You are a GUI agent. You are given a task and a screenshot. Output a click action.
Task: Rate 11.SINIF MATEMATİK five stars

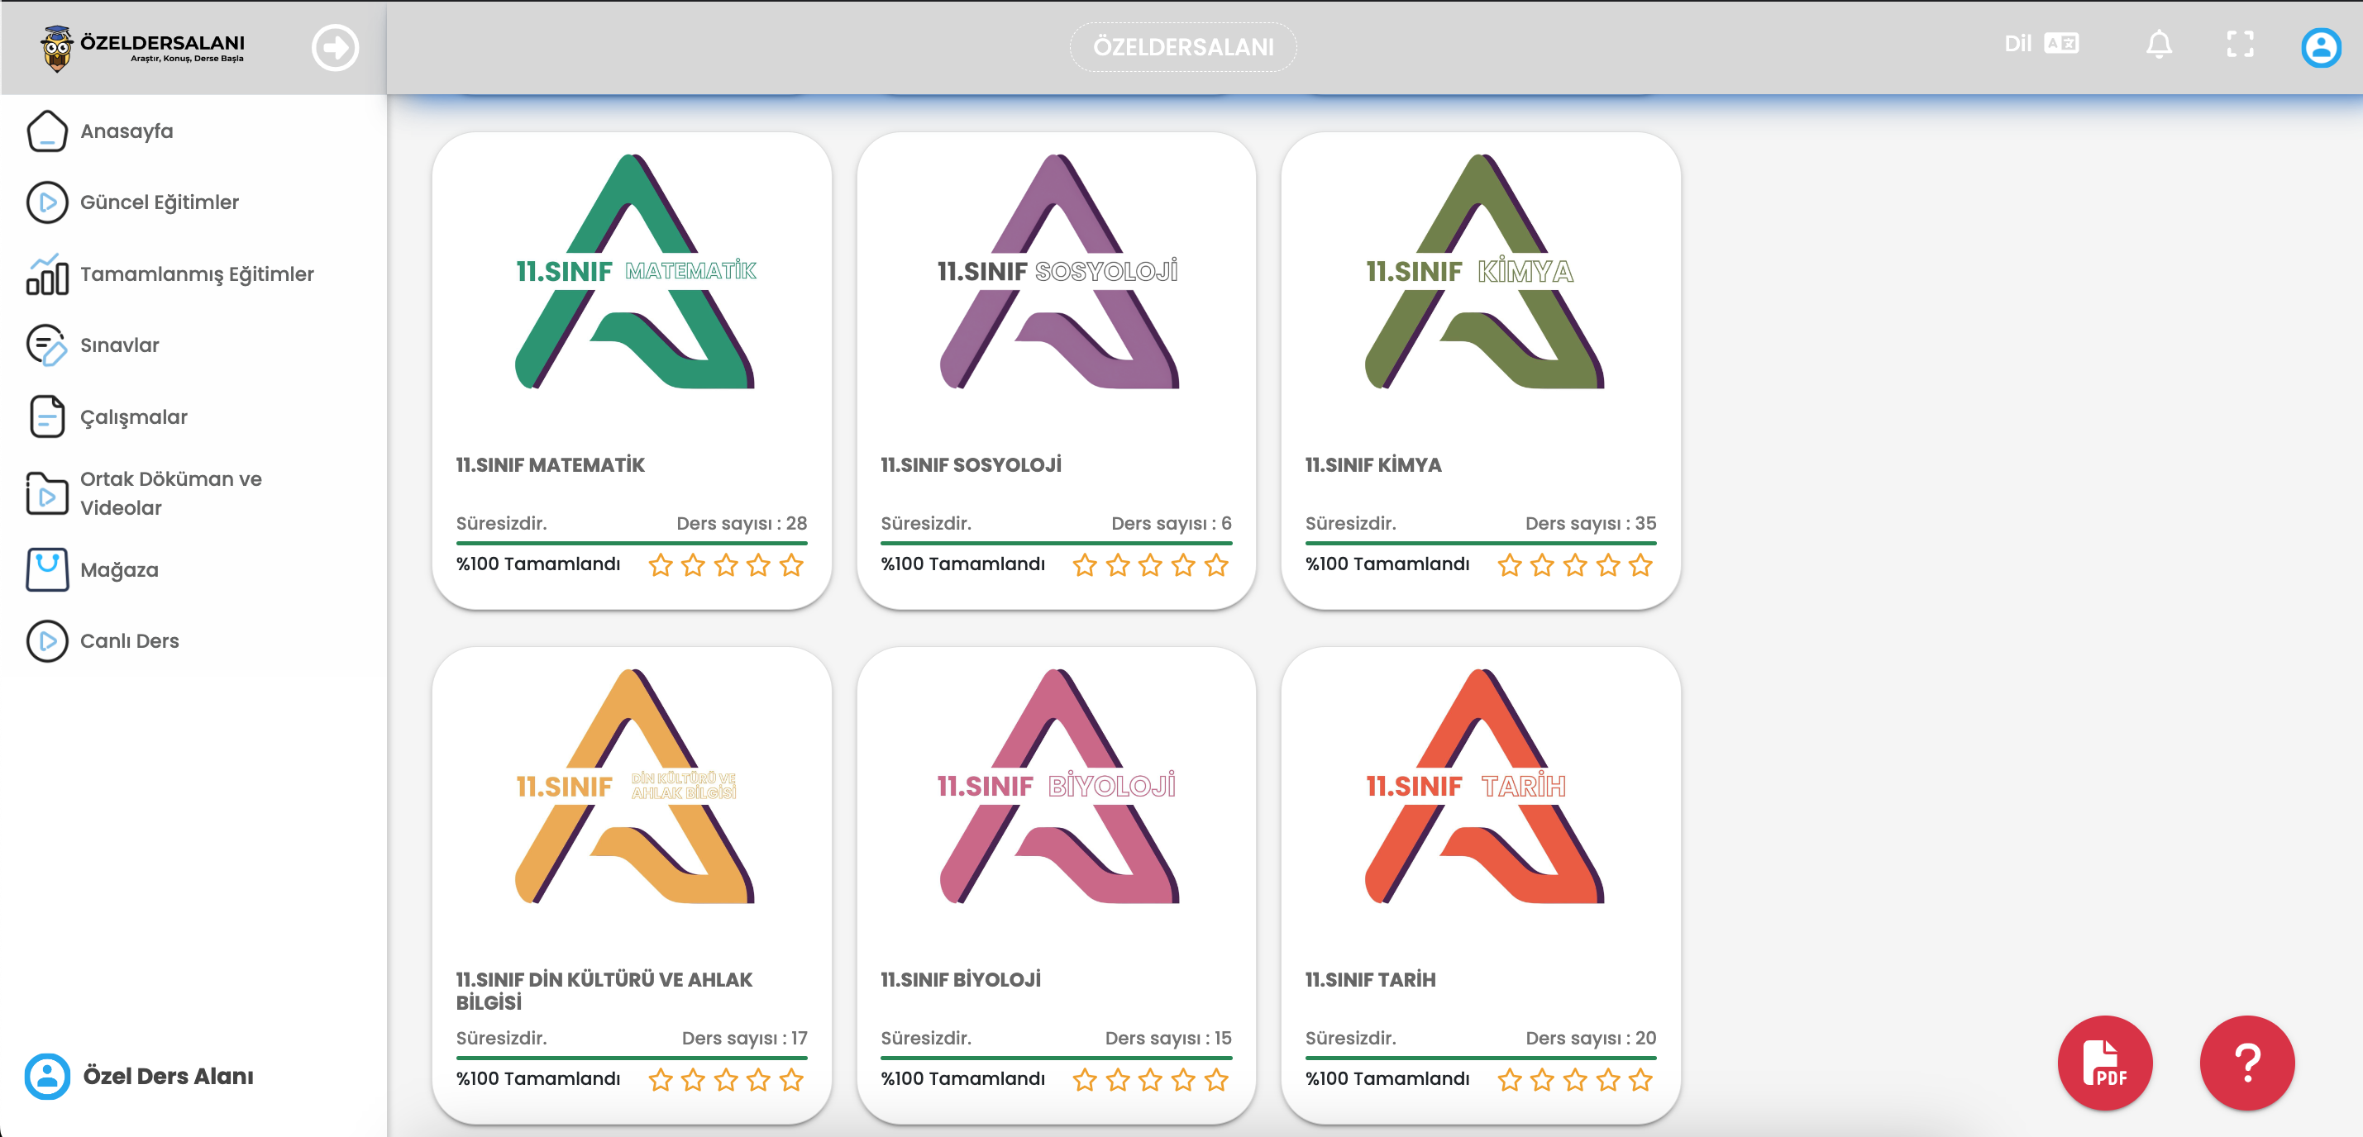[x=790, y=565]
